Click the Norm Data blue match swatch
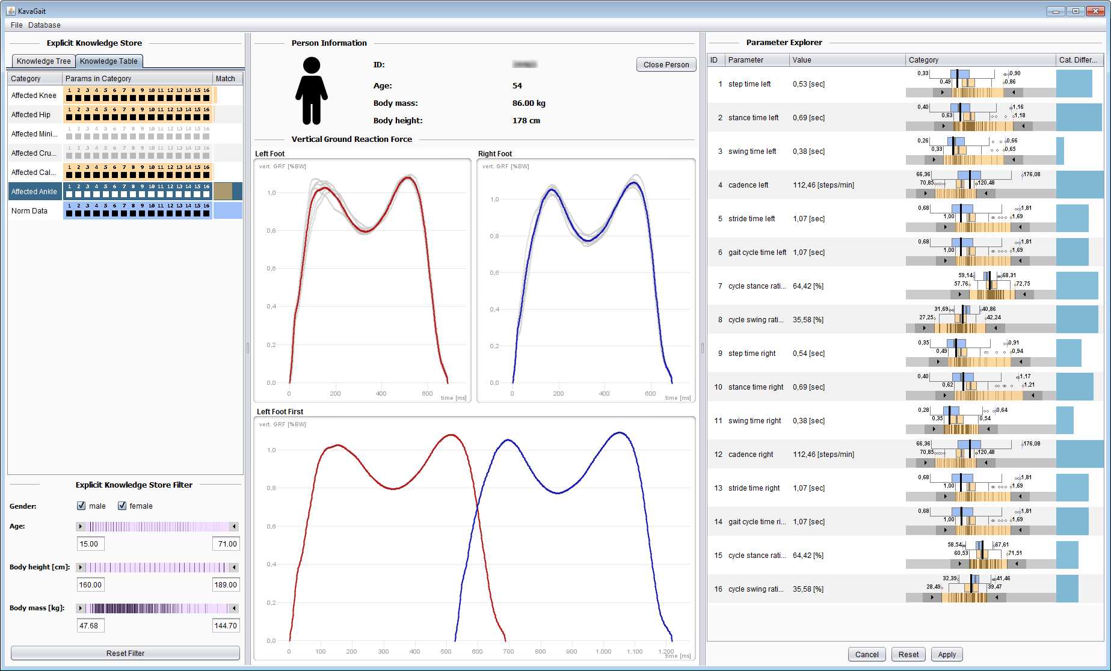Screen dimensions: 1111x671 click(227, 210)
